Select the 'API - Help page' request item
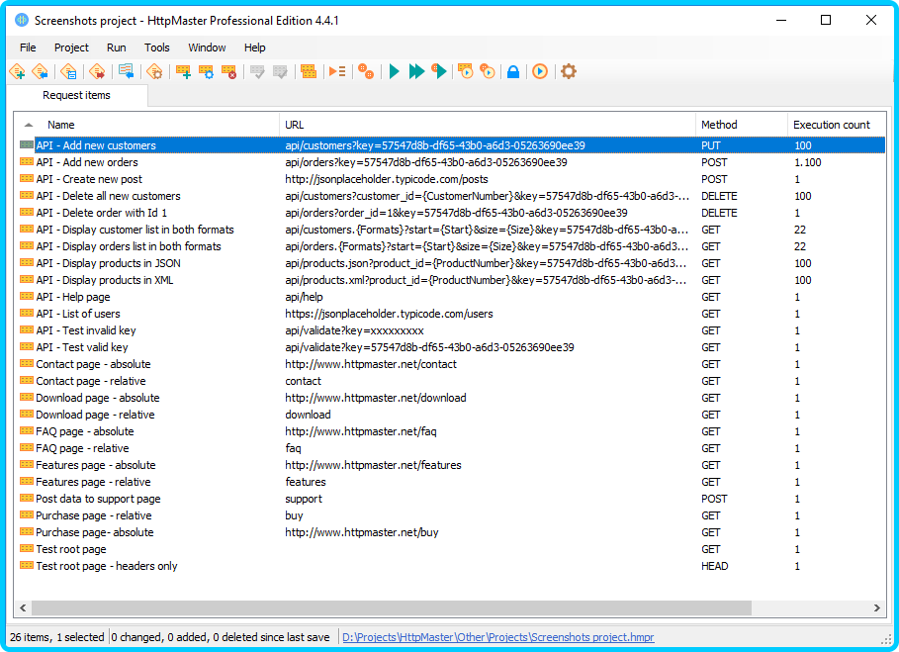This screenshot has height=652, width=899. tap(73, 297)
